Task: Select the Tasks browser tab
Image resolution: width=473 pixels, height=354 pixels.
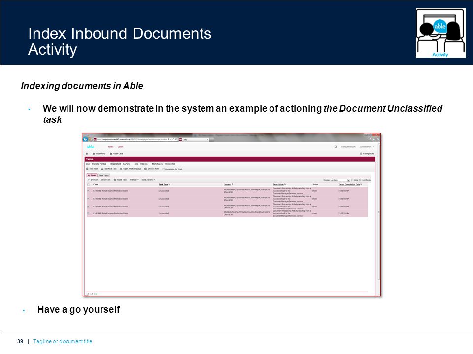Action: click(x=194, y=139)
